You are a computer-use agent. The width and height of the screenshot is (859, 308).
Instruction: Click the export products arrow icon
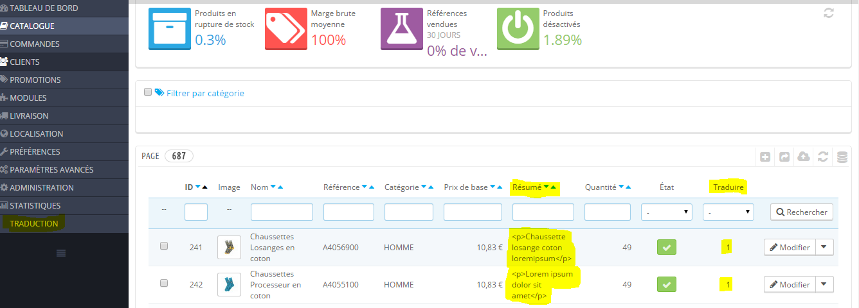pyautogui.click(x=784, y=157)
